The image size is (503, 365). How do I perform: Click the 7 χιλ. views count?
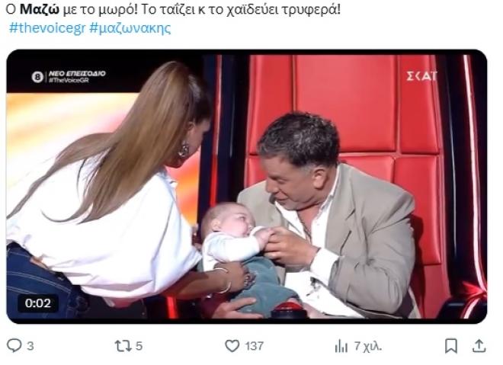[x=368, y=346]
